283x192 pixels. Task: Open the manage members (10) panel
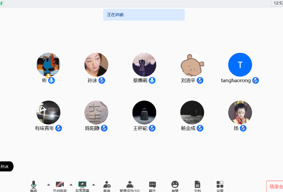(x=130, y=185)
